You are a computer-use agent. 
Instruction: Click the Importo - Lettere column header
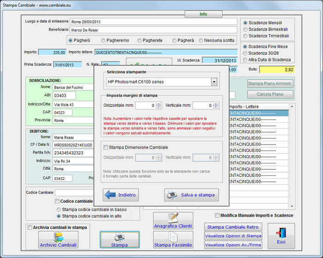259,107
